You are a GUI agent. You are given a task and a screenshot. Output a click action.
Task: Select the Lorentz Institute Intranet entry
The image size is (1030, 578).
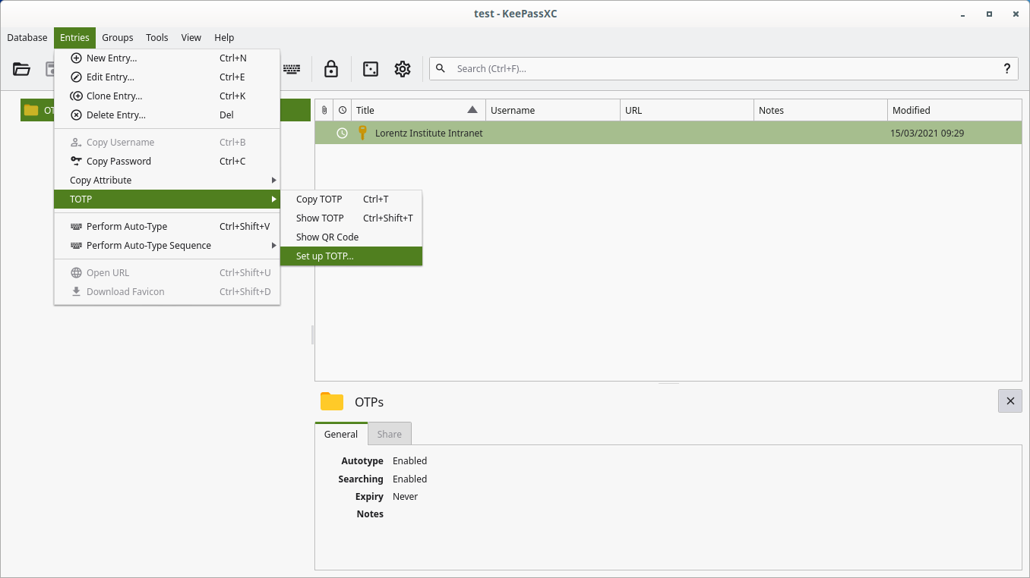coord(429,134)
